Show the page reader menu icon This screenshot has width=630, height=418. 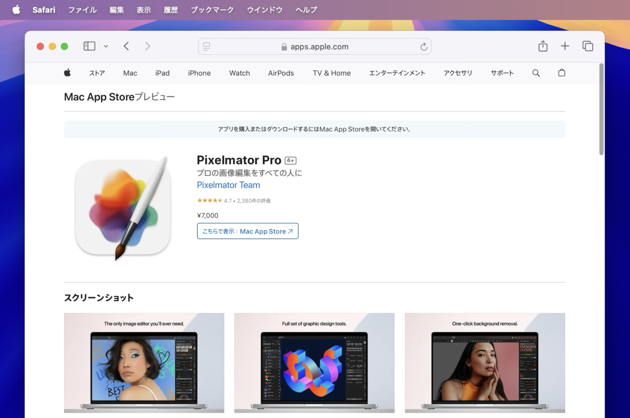pyautogui.click(x=207, y=46)
